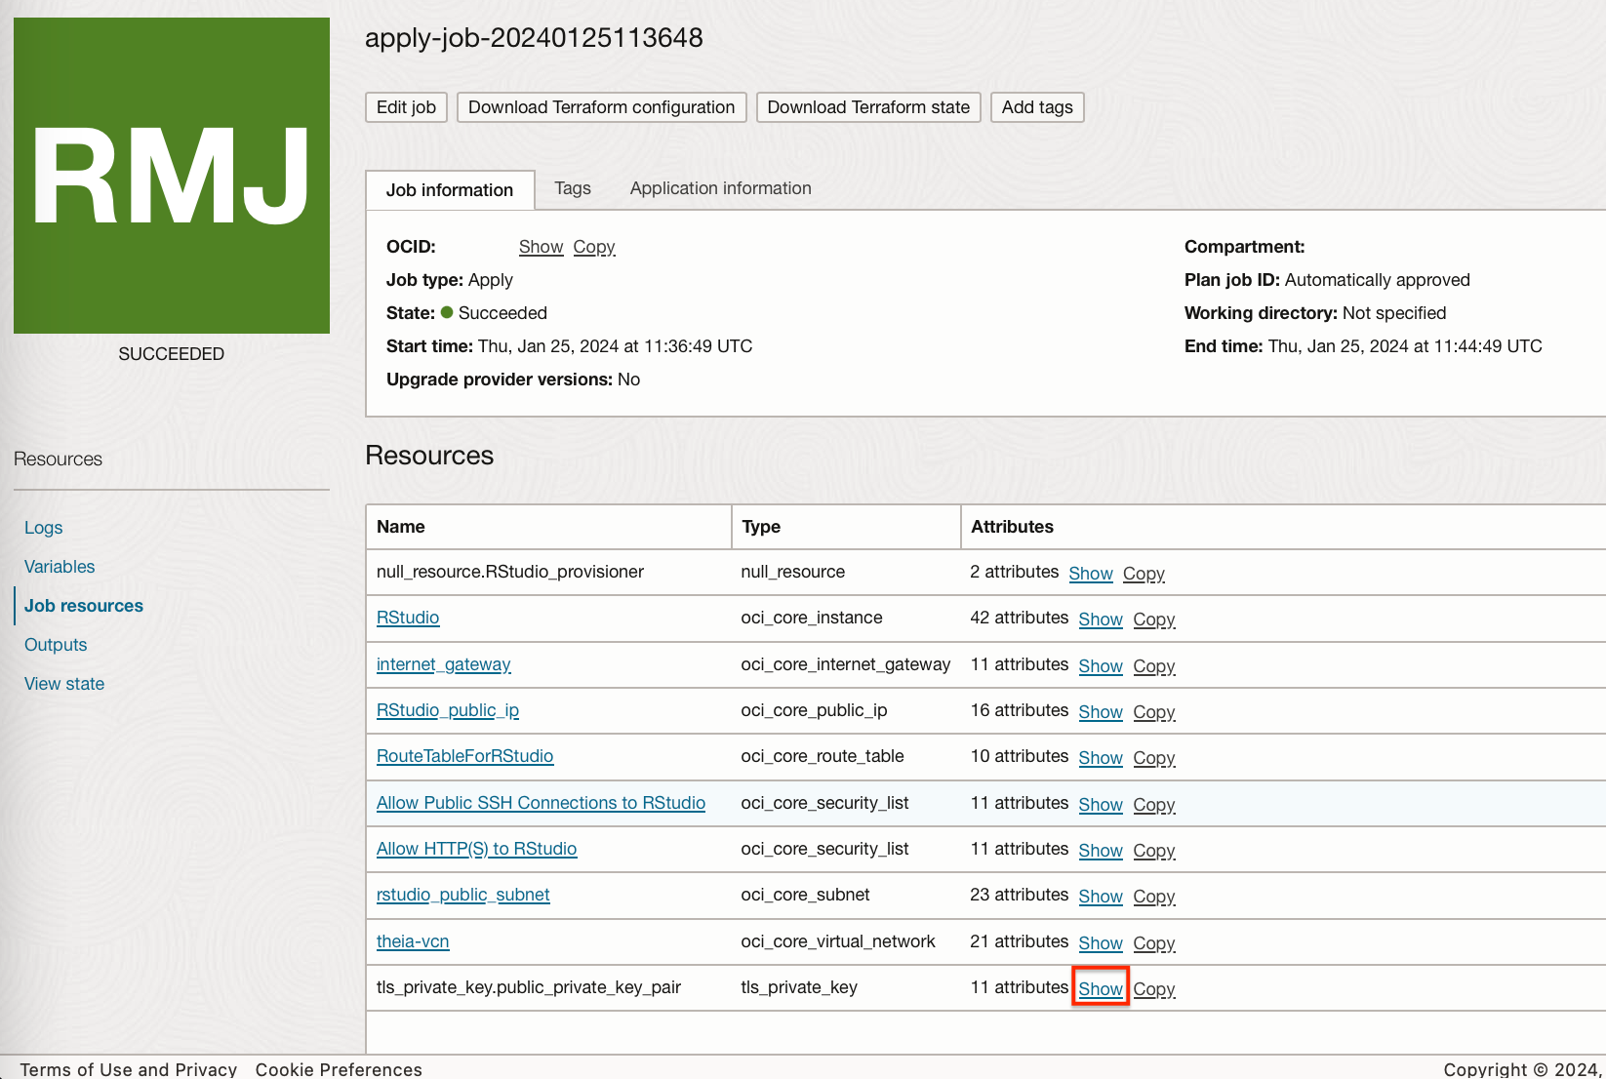
Task: Open Allow HTTP(S) to RStudio link
Action: pyautogui.click(x=477, y=849)
